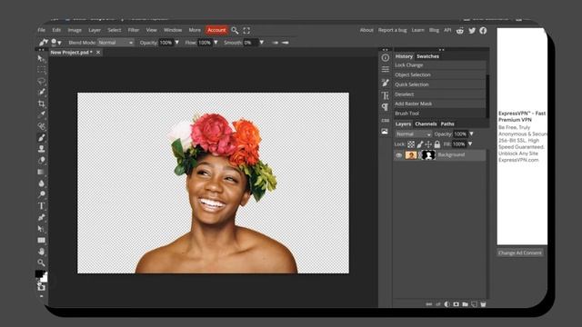Open the layer Fill dropdown arrow
Screen dimensions: 582x327
pyautogui.click(x=470, y=144)
